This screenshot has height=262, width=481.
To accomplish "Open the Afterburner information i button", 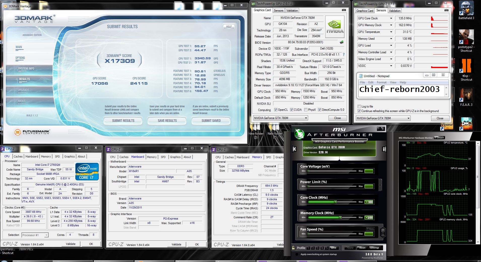I will click(x=384, y=149).
